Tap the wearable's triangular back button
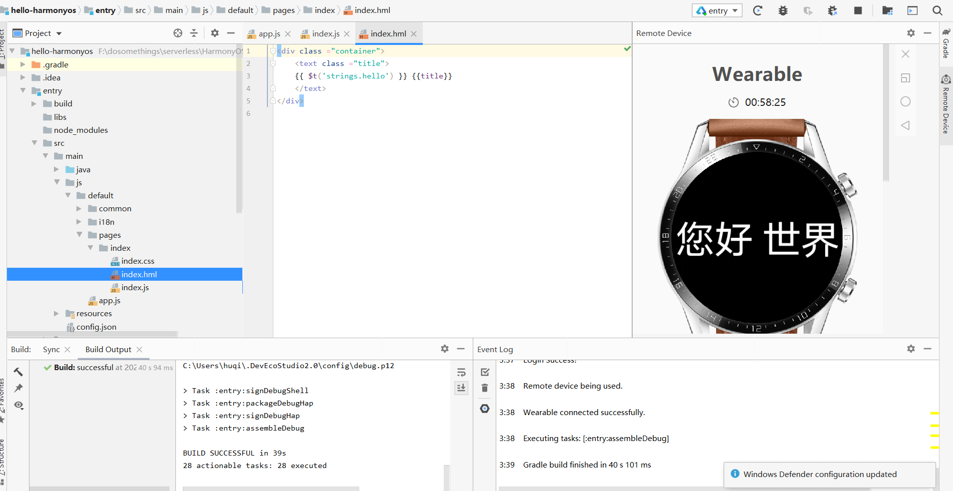 (x=906, y=125)
